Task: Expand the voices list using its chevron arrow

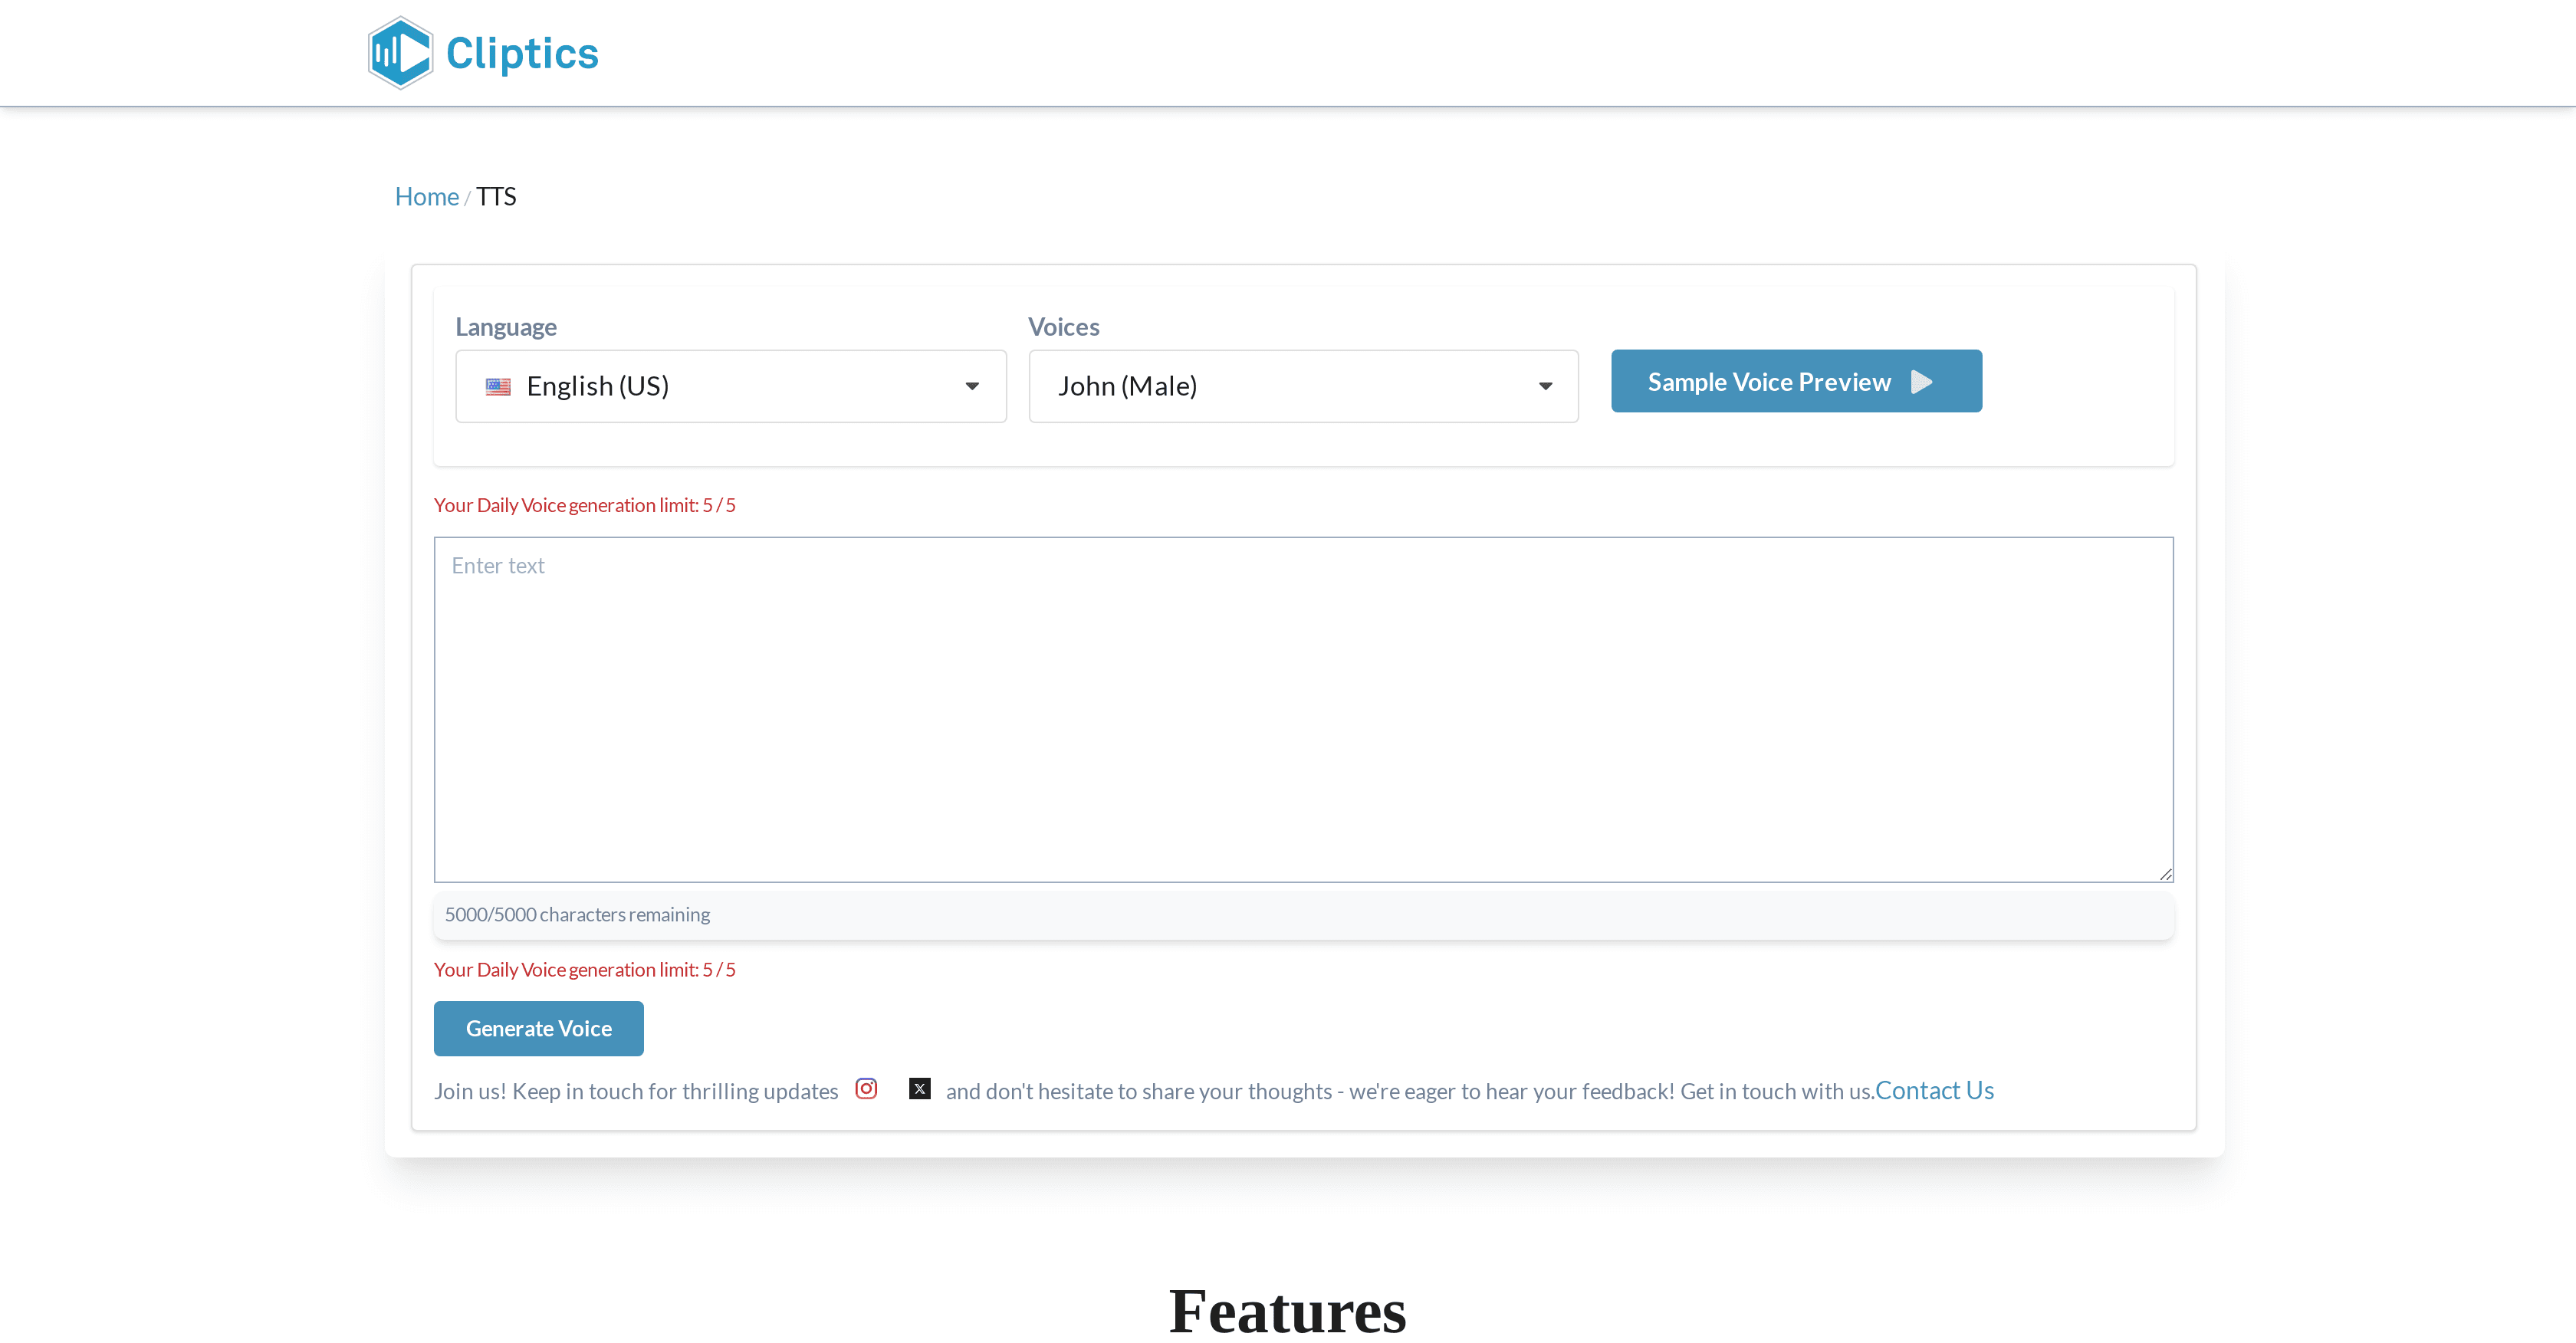Action: tap(1545, 386)
